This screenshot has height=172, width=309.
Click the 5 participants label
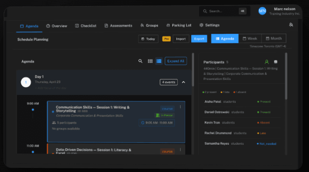64,123
